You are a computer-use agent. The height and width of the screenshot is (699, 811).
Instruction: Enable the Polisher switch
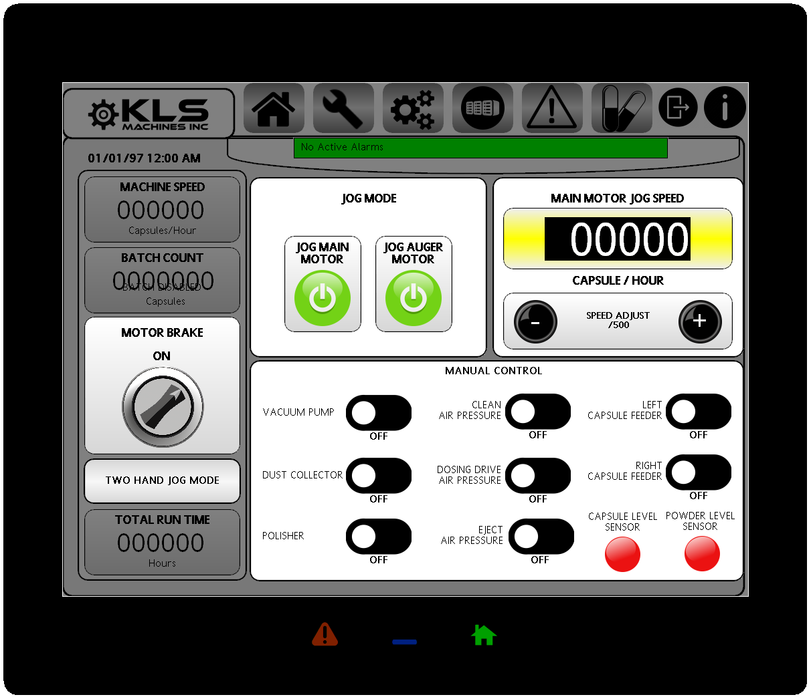[x=378, y=537]
